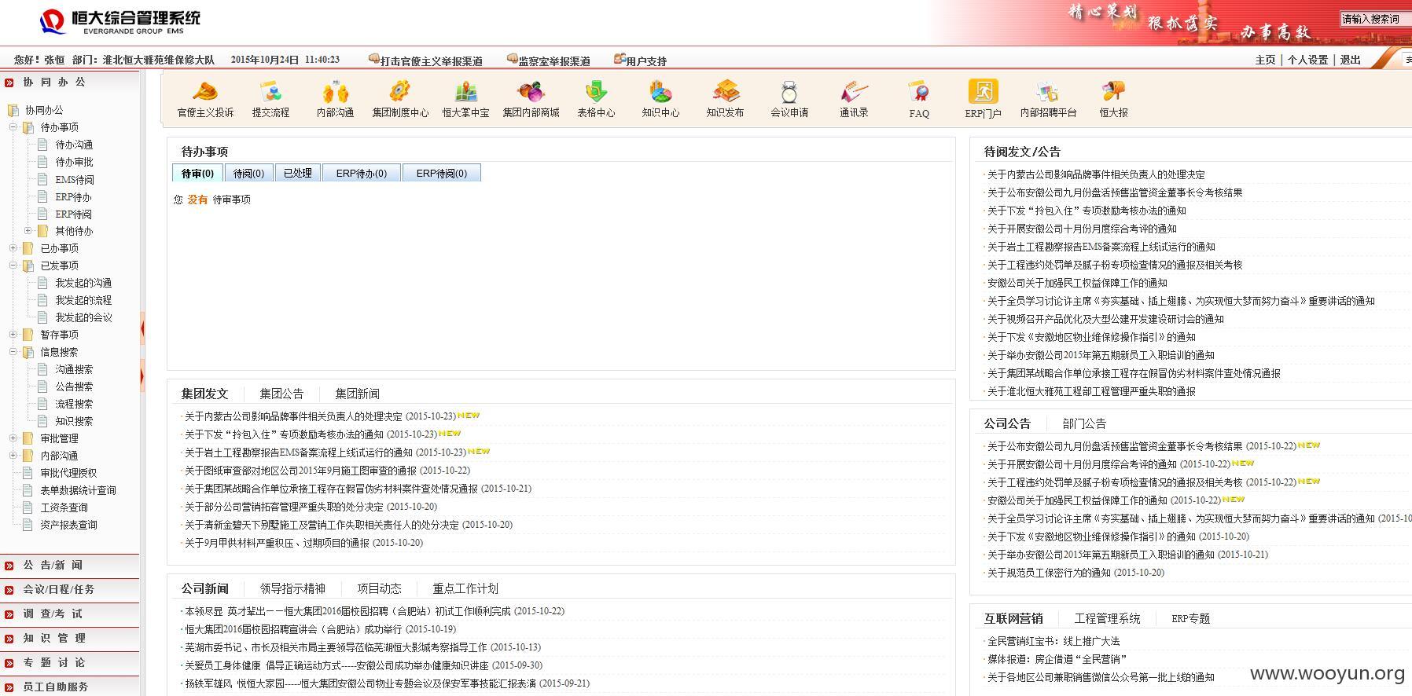
Task: Open 关于规范员工保密行为的通知
Action: [x=1049, y=573]
